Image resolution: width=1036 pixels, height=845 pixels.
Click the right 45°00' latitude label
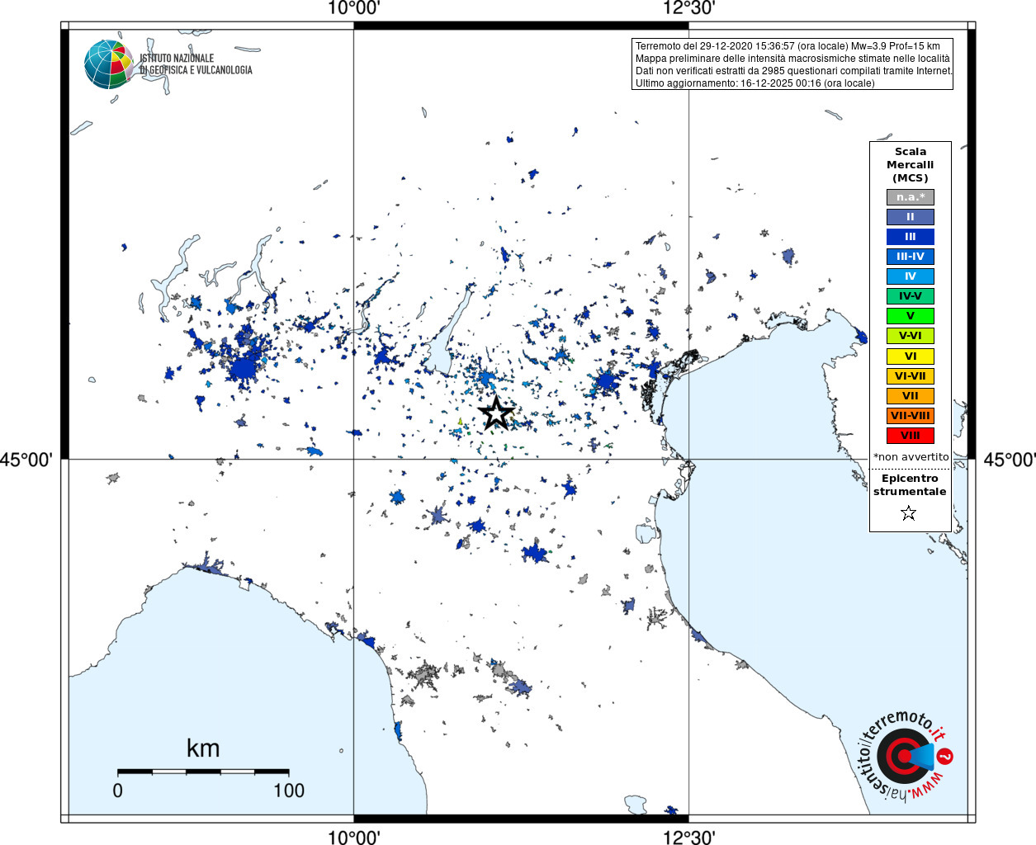[1010, 460]
